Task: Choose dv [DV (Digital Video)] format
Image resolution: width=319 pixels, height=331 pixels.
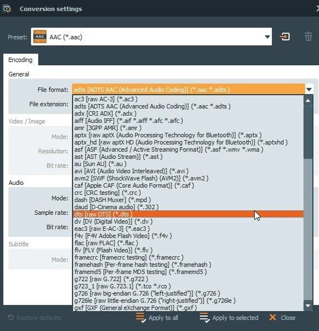Action: [x=188, y=221]
